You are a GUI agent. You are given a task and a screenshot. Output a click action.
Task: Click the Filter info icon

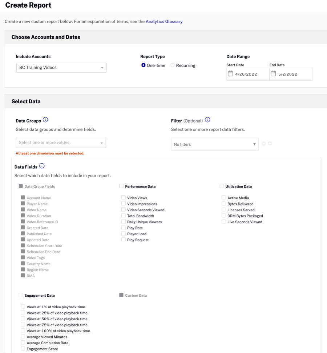tap(207, 120)
